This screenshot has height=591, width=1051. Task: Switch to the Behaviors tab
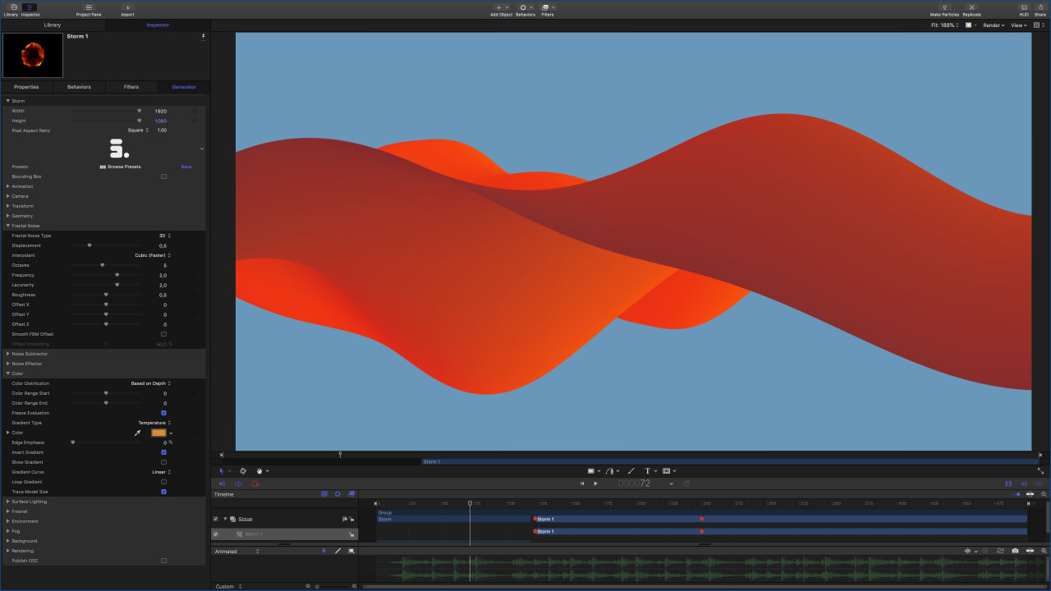(x=79, y=87)
